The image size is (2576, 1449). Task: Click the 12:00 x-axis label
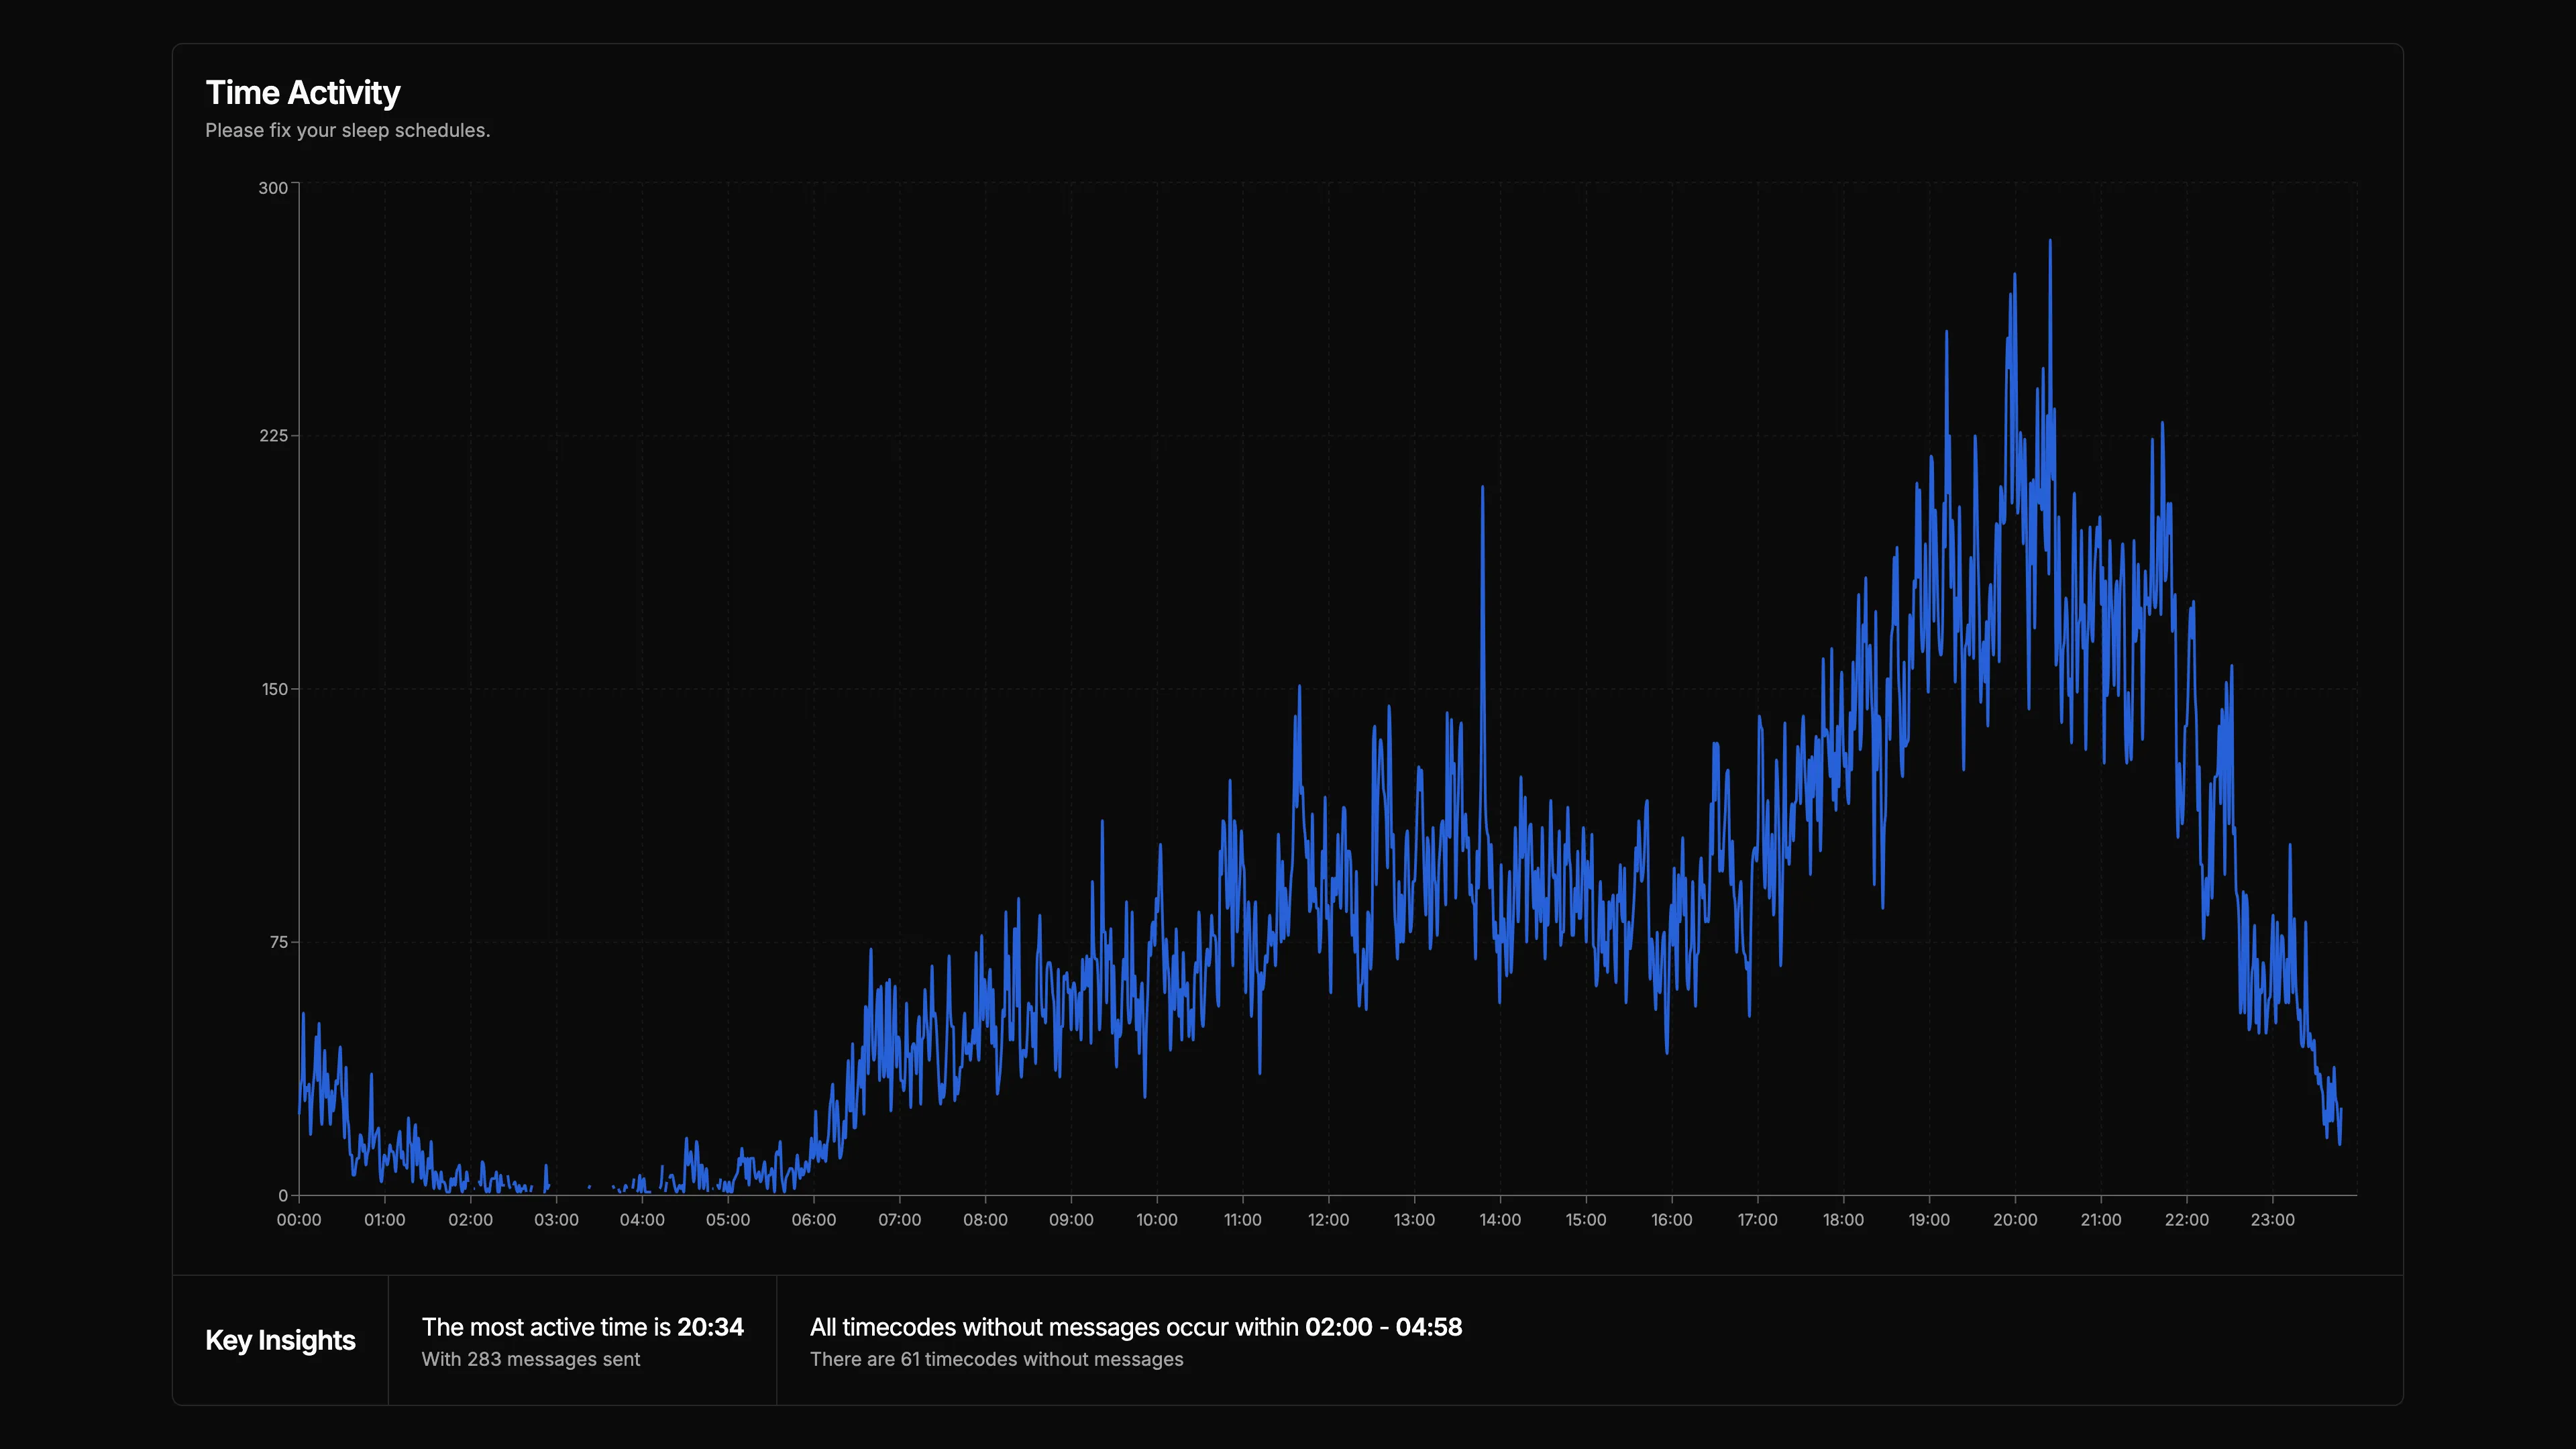coord(1328,1220)
